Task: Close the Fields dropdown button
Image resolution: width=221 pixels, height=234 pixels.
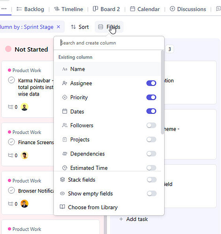Action: click(109, 27)
